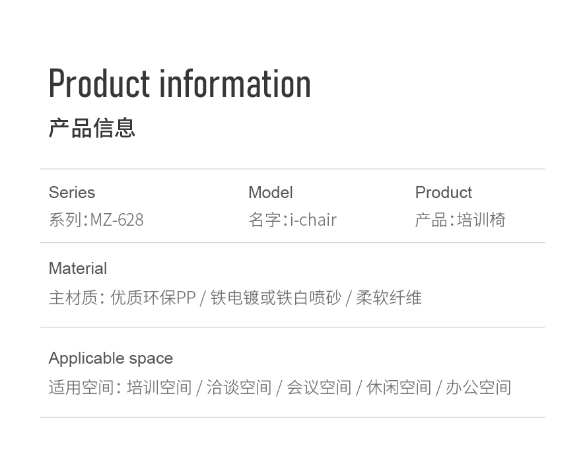Click the 产品:培训椅 value

click(460, 220)
